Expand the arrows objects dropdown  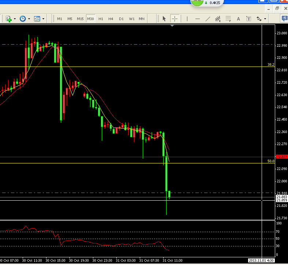click(265, 19)
